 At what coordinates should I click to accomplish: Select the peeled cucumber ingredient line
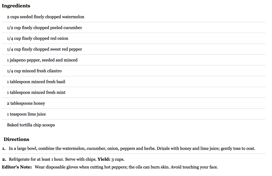[x=44, y=28]
